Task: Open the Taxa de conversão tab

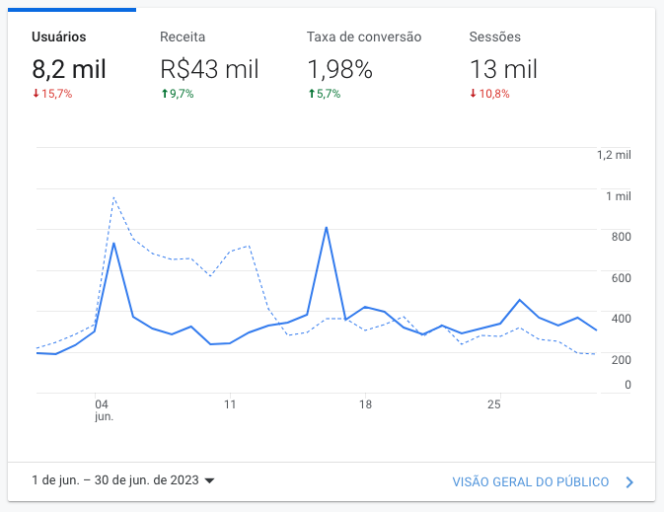Action: (x=364, y=37)
